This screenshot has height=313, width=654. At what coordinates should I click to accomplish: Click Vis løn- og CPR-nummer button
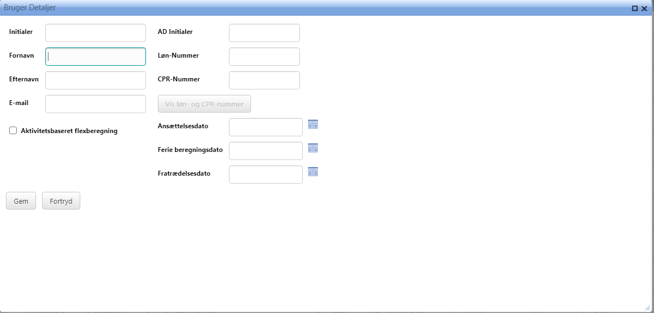click(x=204, y=104)
